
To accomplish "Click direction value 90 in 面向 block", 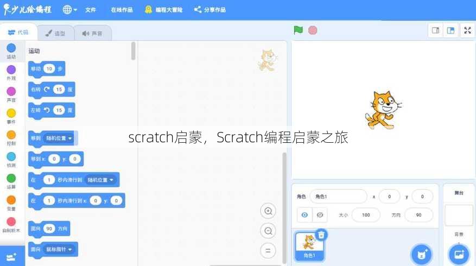I will [x=49, y=229].
